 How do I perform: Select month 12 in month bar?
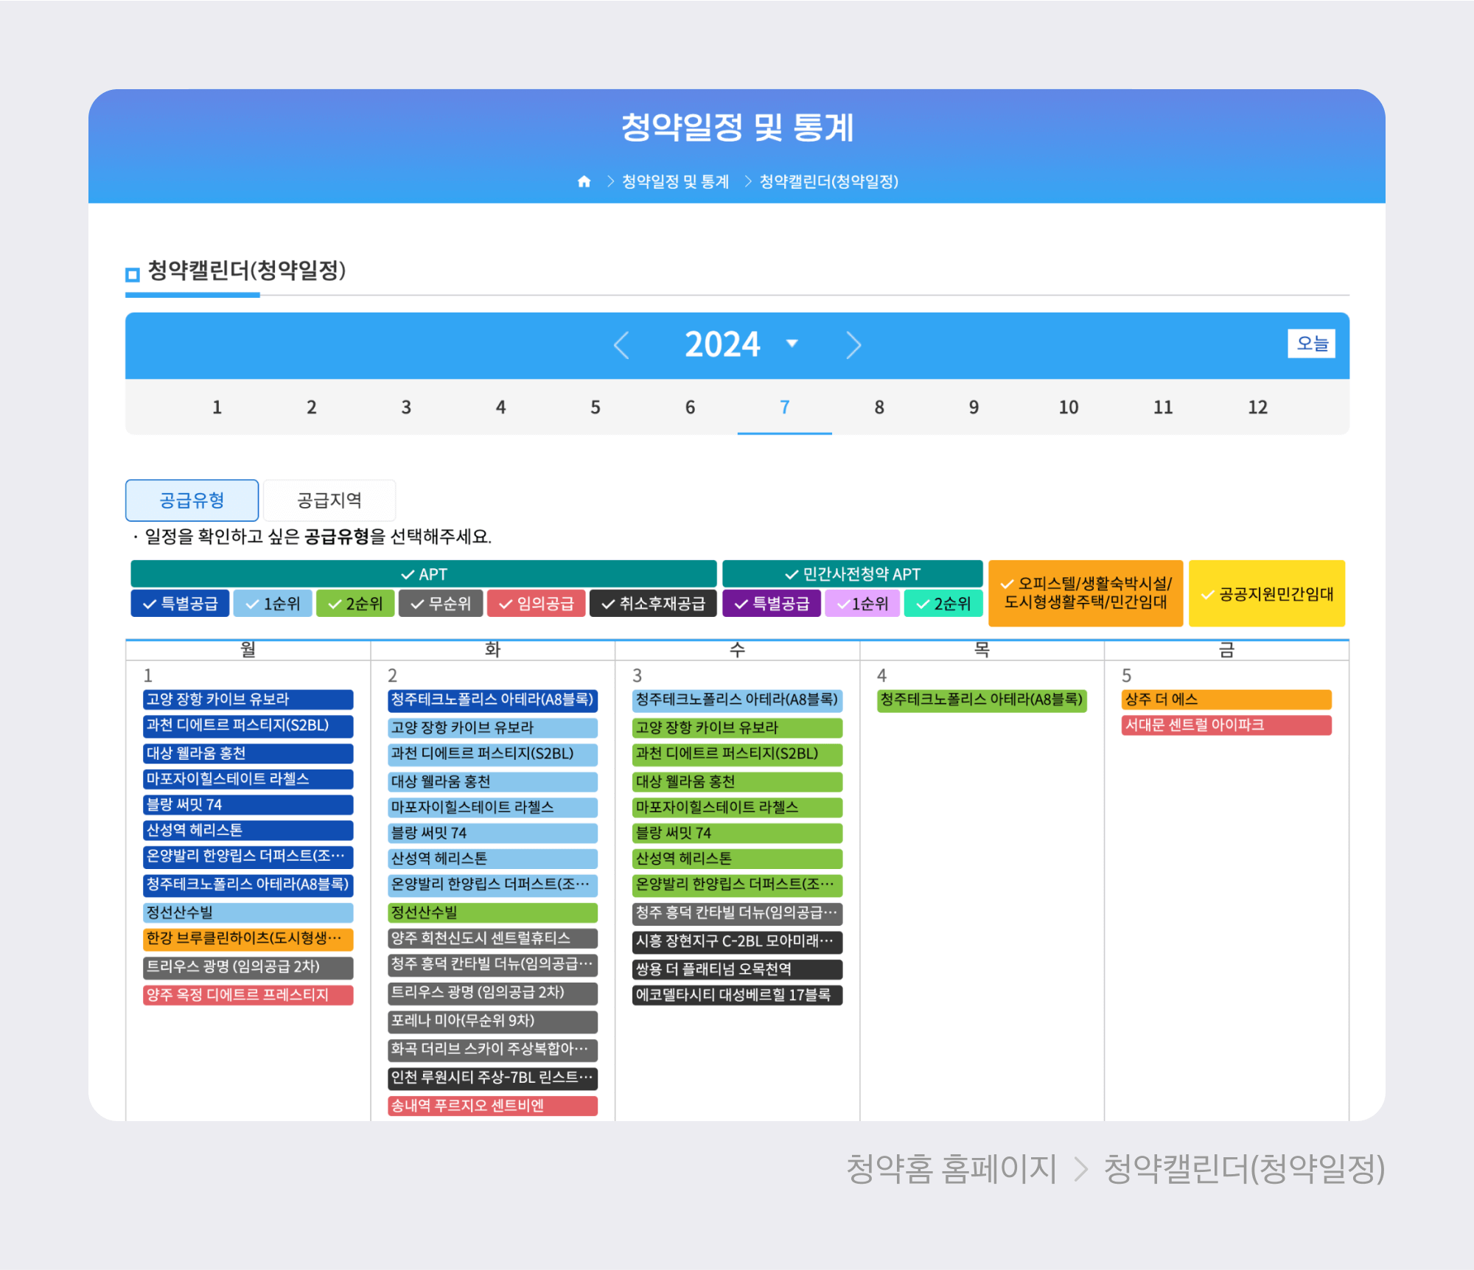tap(1257, 407)
